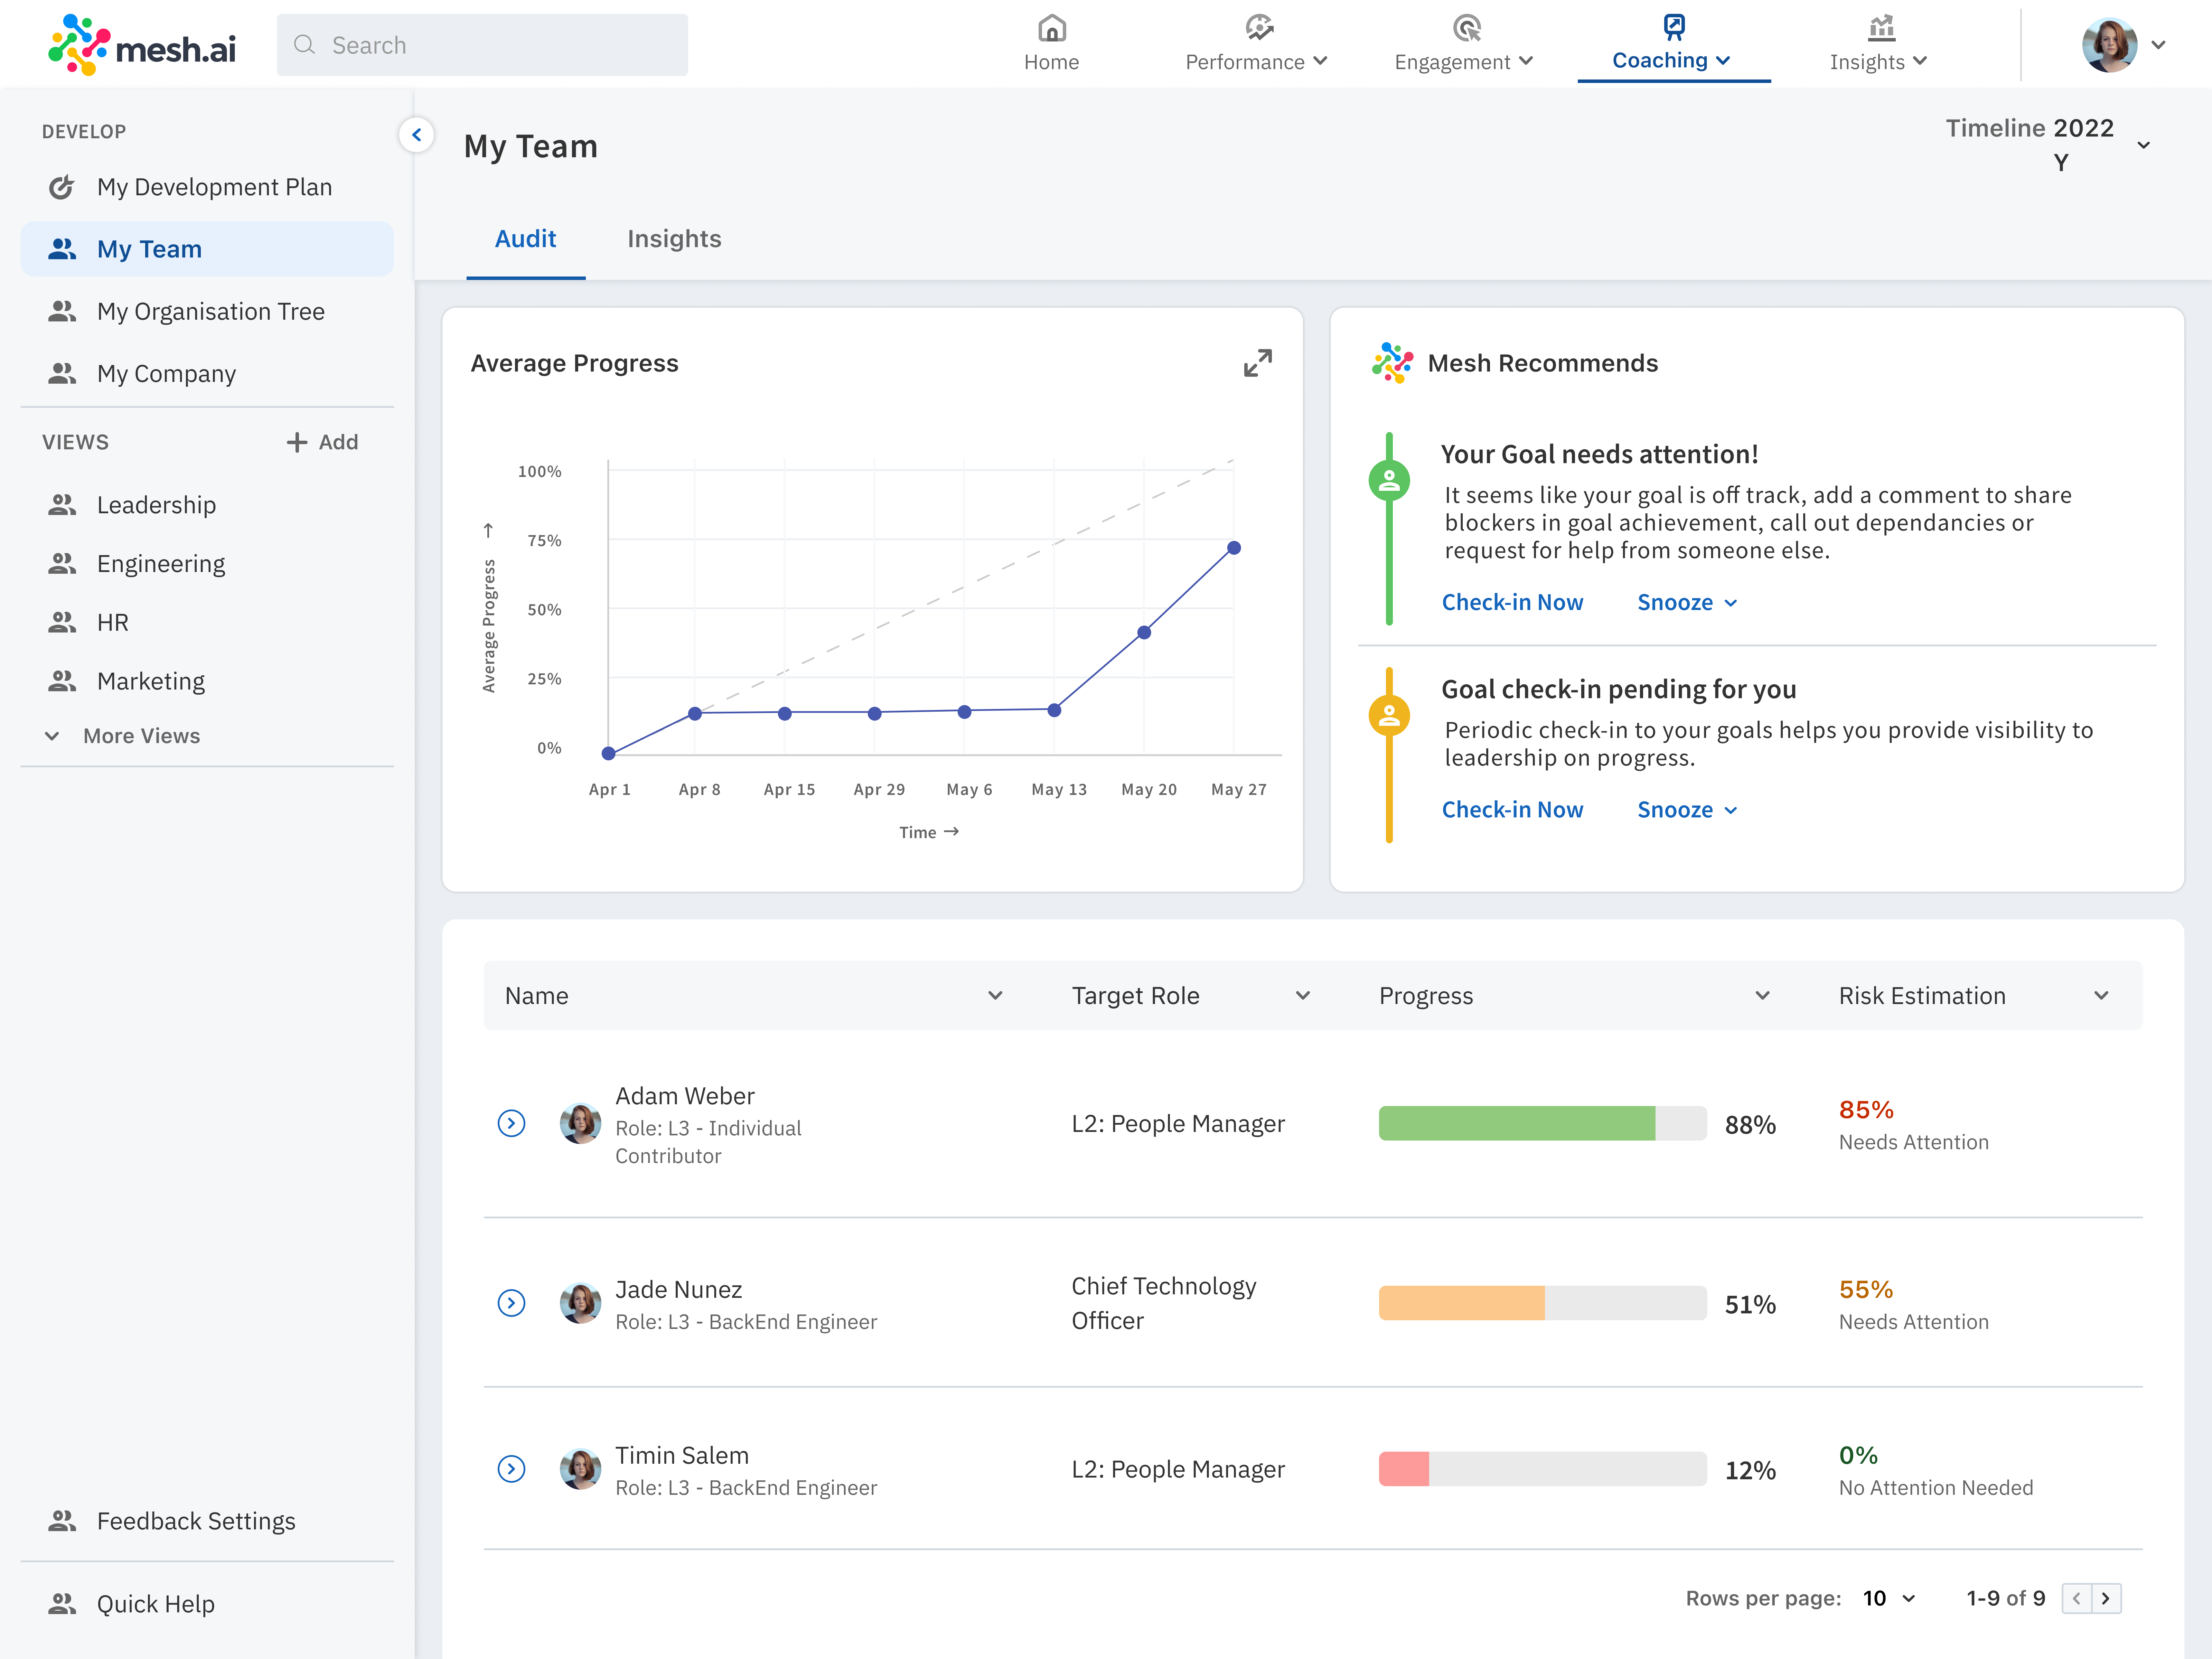Open Timin Salem's row detail arrow
Image resolution: width=2212 pixels, height=1659 pixels.
click(x=511, y=1469)
